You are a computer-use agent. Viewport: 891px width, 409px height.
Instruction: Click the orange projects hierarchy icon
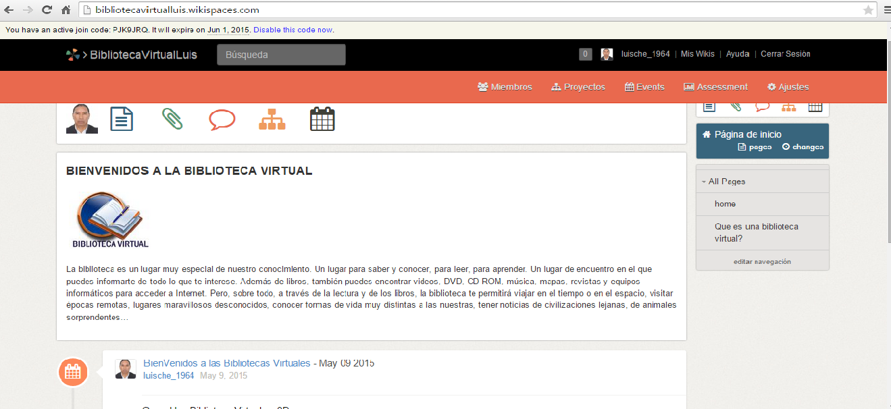272,119
